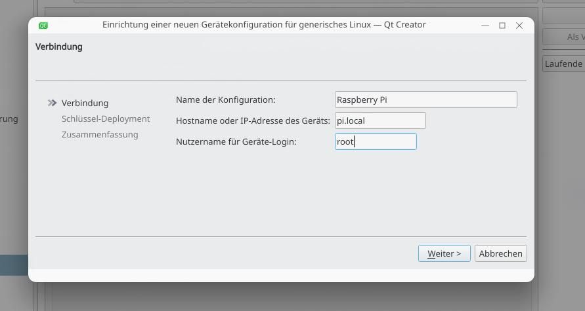Close the device configuration dialog
This screenshot has height=311, width=585.
[x=519, y=26]
